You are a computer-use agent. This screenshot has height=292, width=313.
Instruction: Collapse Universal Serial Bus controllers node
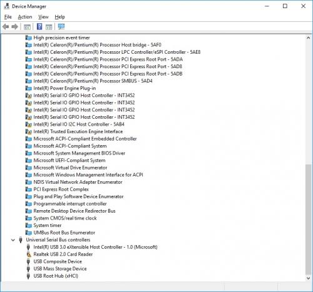(13, 240)
